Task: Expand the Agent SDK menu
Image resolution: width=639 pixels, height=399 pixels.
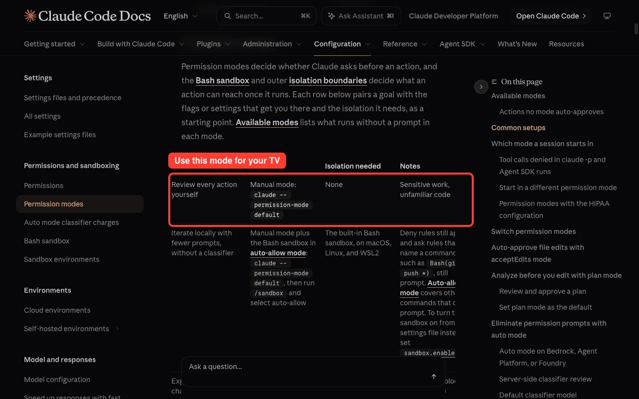Action: (x=462, y=44)
